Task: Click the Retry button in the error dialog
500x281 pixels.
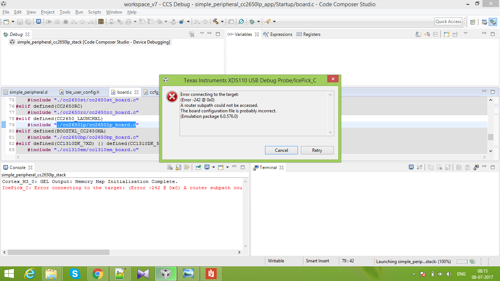Action: pyautogui.click(x=317, y=150)
